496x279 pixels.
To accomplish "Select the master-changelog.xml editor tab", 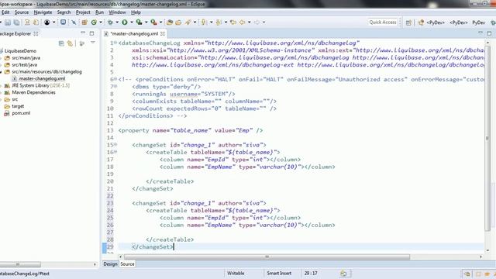I will 134,33.
